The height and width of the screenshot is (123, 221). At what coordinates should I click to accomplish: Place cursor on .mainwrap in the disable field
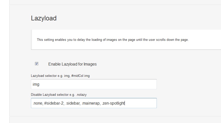click(91, 103)
